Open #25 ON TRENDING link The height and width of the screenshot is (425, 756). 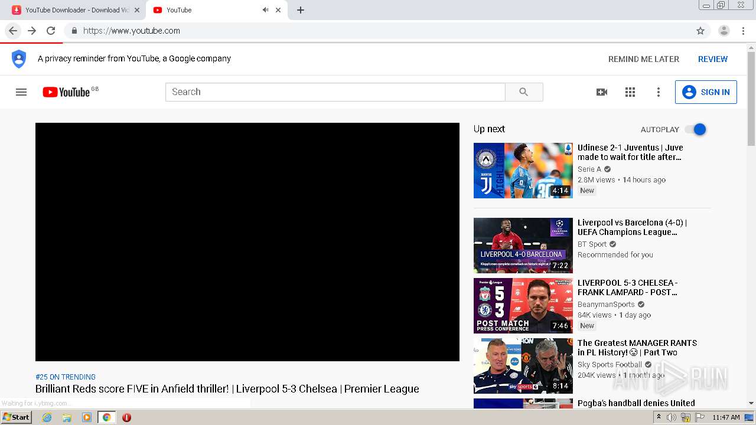click(66, 377)
